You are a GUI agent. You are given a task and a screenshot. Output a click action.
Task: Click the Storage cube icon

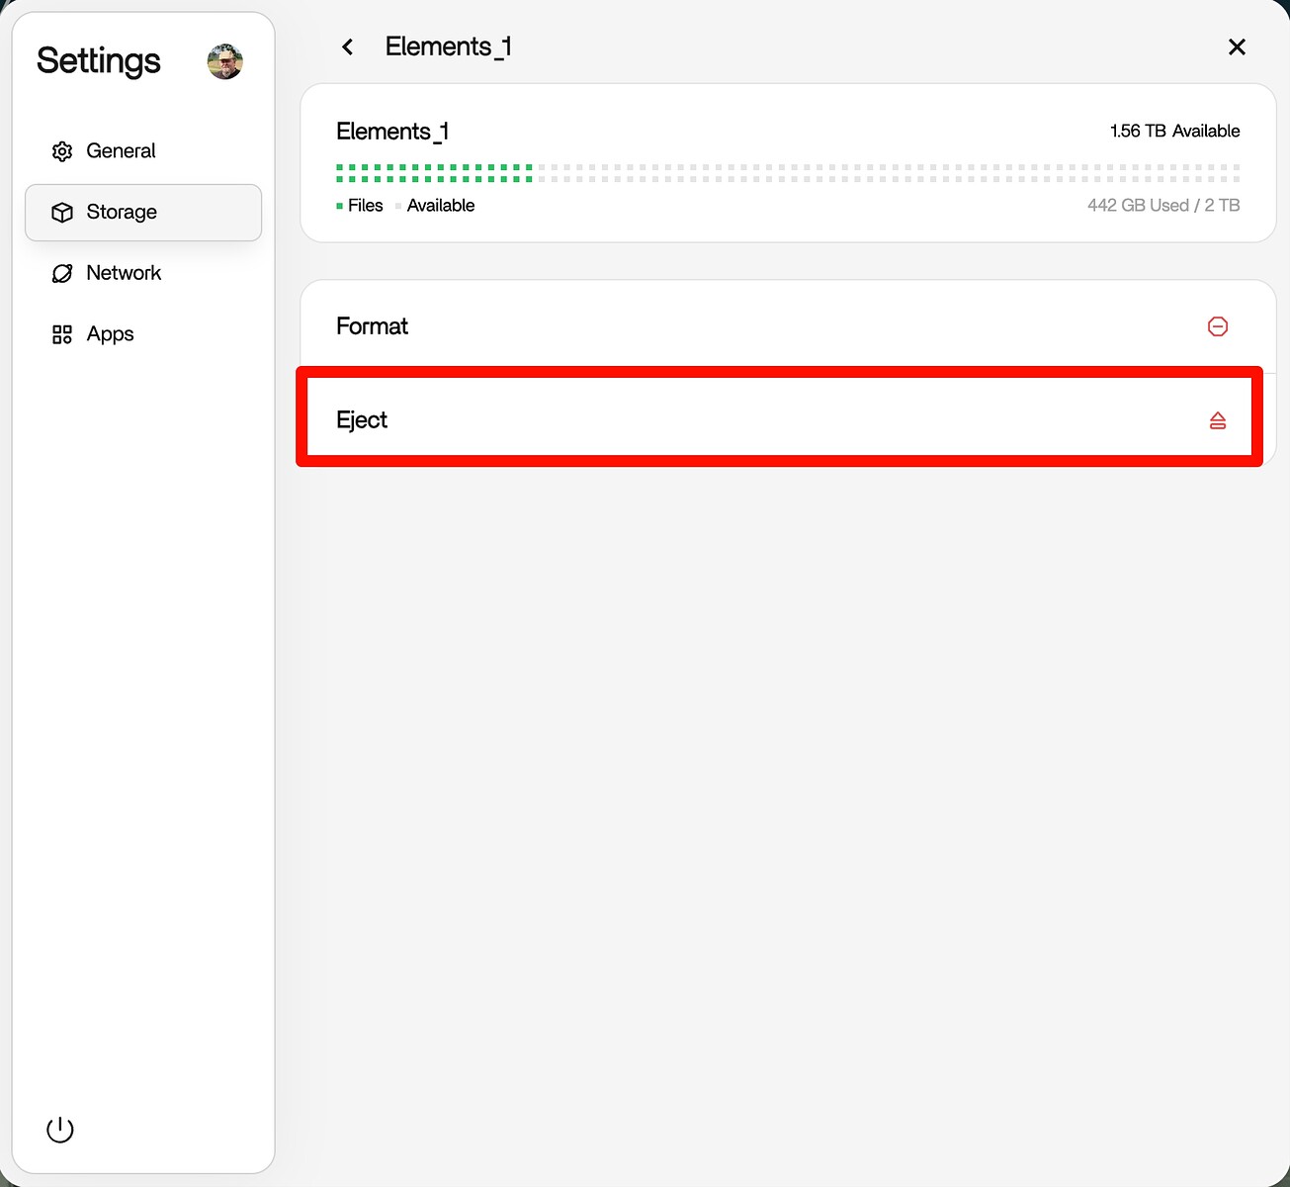point(62,213)
